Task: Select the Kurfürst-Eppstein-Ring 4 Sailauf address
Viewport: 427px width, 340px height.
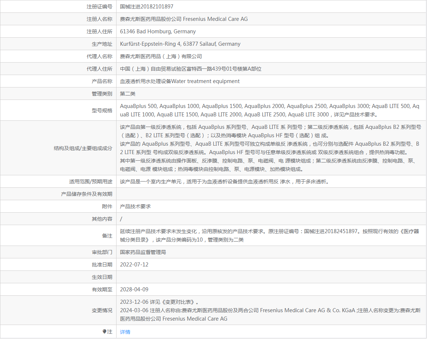Action: (x=180, y=44)
